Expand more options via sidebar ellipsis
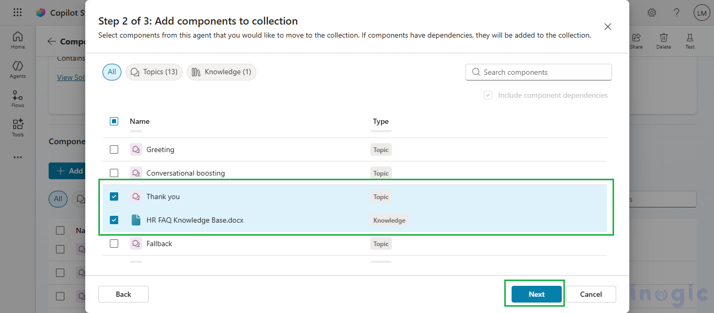 pos(17,157)
